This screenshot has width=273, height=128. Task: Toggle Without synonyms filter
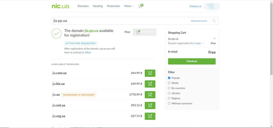coord(169,103)
